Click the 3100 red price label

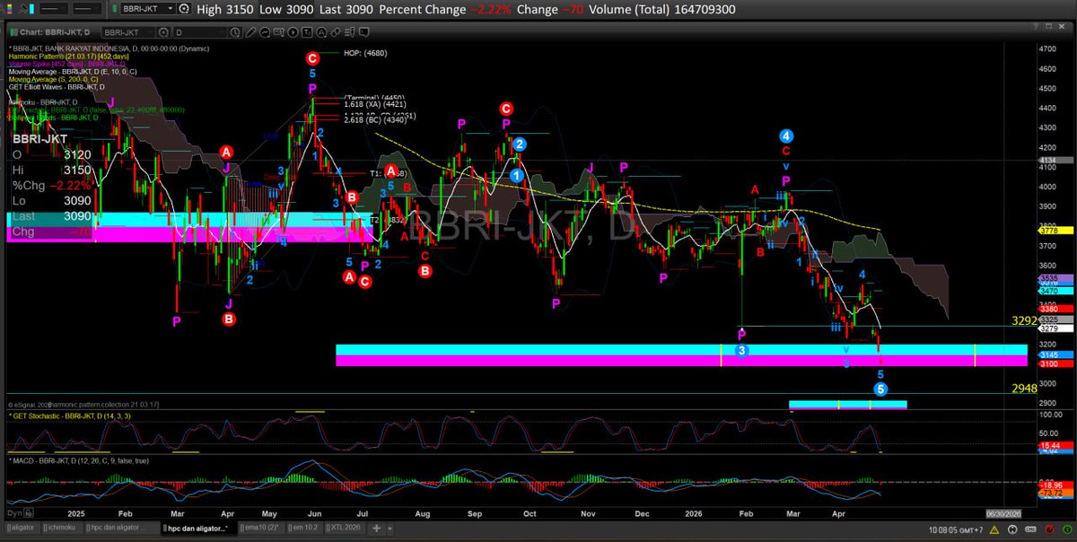tap(1055, 364)
